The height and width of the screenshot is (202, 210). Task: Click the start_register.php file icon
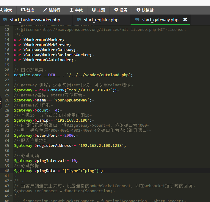[79, 20]
